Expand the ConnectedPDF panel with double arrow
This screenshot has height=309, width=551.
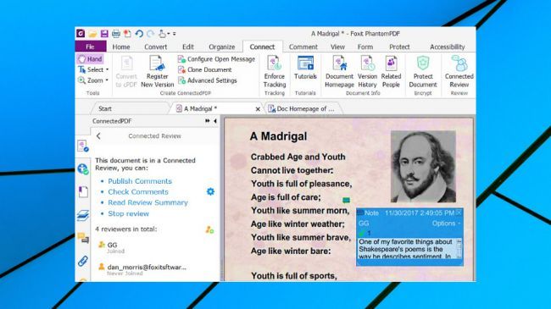[x=208, y=121]
